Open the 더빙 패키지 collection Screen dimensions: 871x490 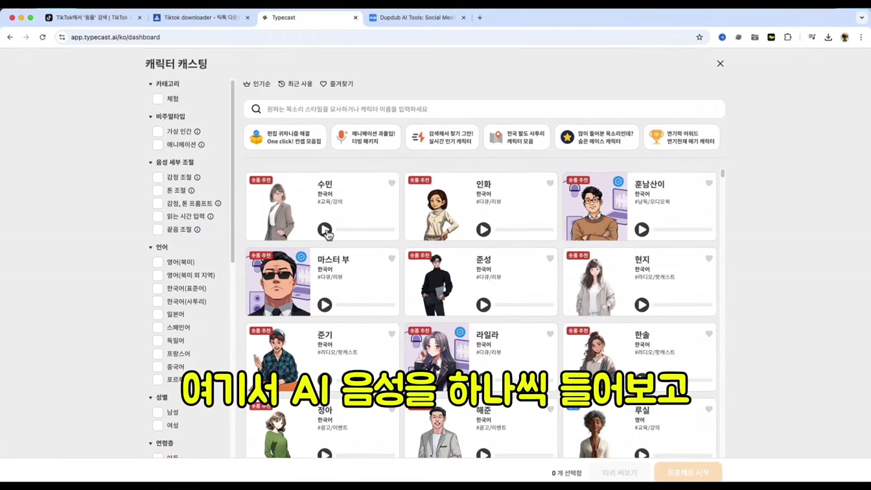coord(366,137)
